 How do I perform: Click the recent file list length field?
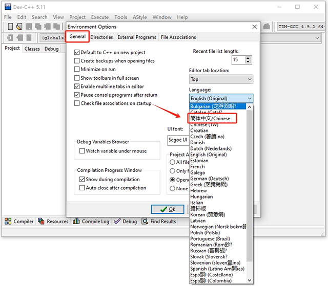tap(238, 60)
